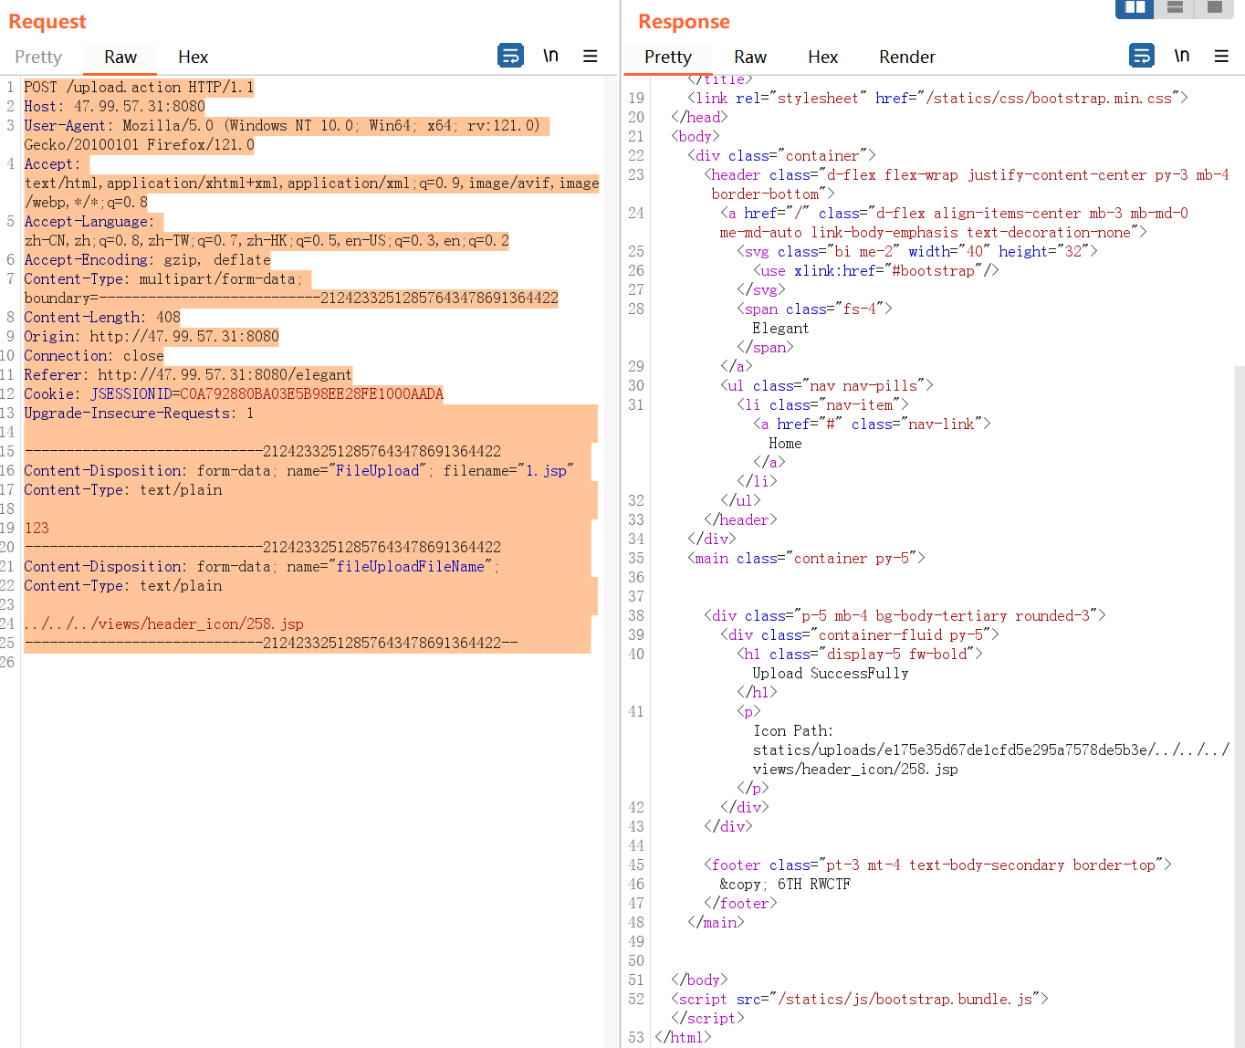1245x1048 pixels.
Task: Click the svg class="bi me-2" line
Action: click(x=917, y=252)
